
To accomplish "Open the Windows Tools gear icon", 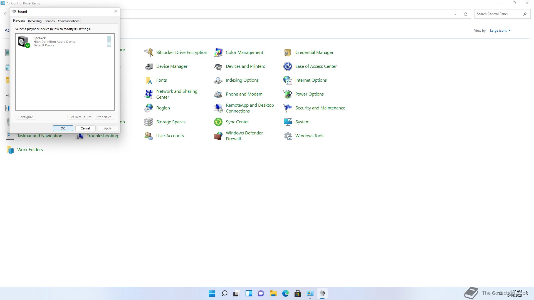I will 288,136.
